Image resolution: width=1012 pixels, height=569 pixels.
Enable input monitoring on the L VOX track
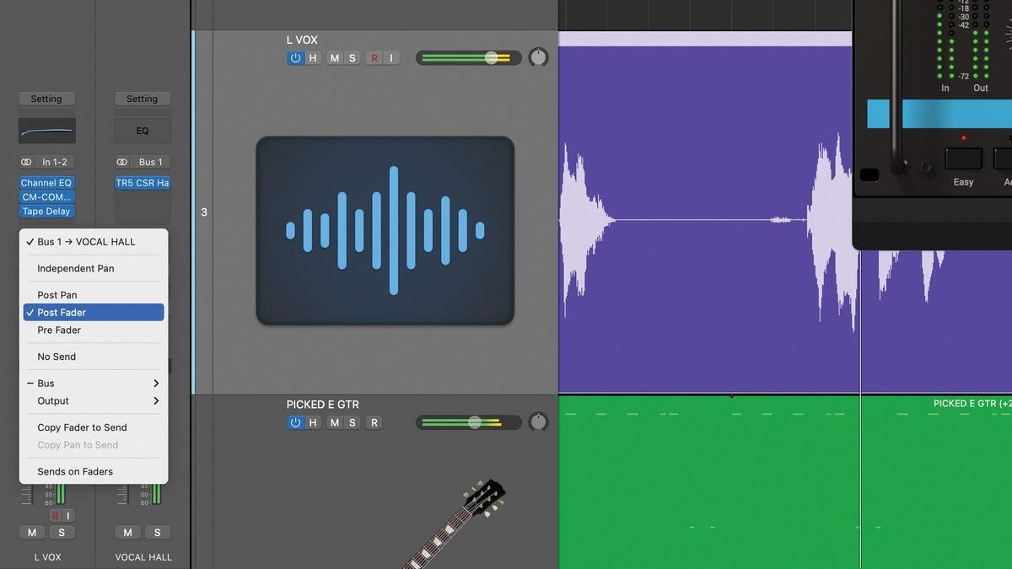pyautogui.click(x=390, y=57)
